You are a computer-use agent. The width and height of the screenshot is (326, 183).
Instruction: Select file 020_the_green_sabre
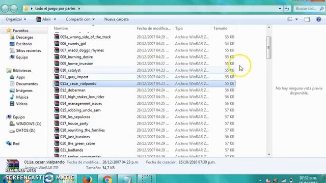coord(144,143)
